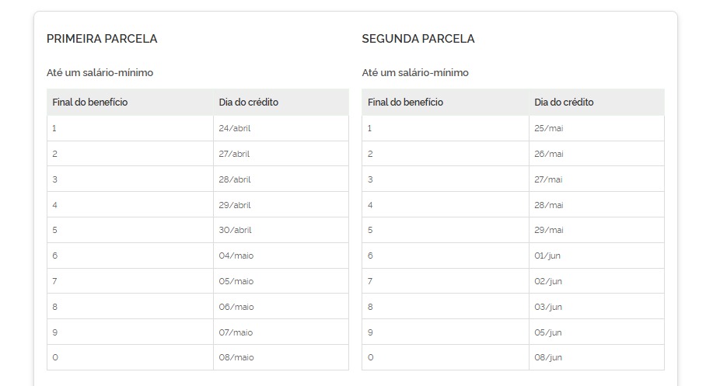This screenshot has height=386, width=720.
Task: Click the 29/mai date cell
Action: click(548, 230)
